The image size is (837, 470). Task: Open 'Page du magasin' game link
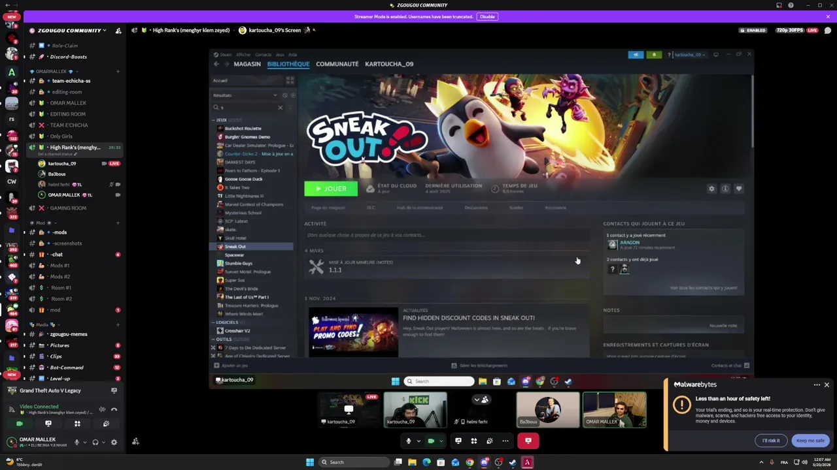click(328, 208)
